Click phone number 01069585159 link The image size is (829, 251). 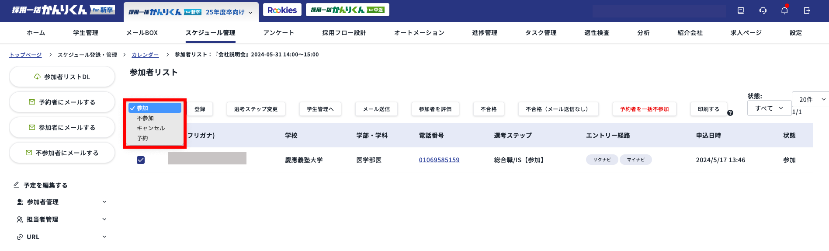(439, 160)
